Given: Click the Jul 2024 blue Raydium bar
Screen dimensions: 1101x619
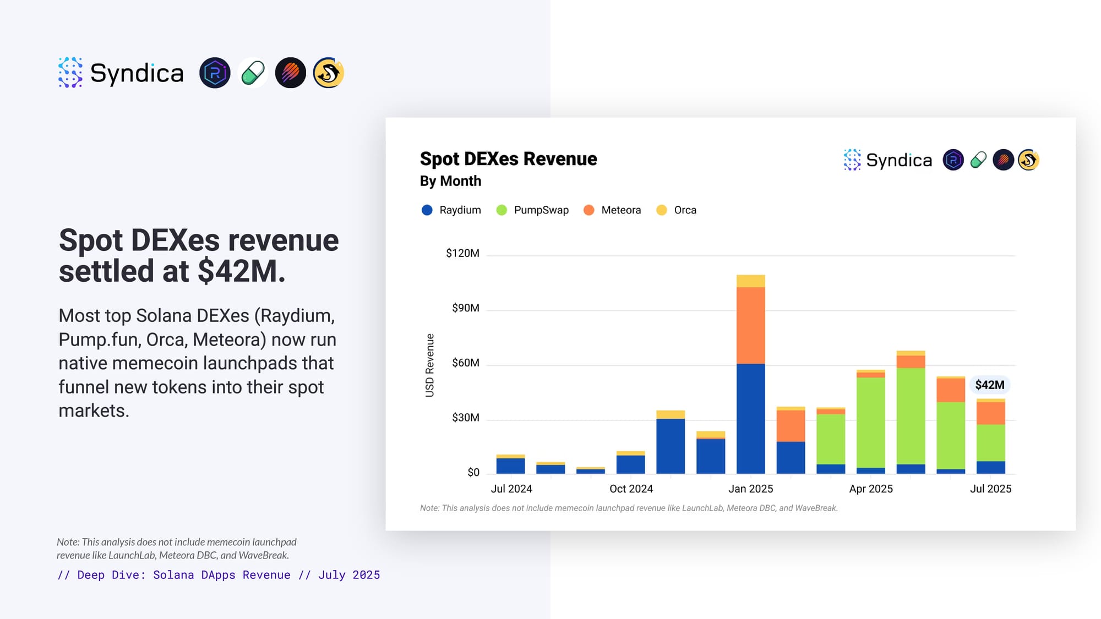Looking at the screenshot, I should [x=510, y=466].
